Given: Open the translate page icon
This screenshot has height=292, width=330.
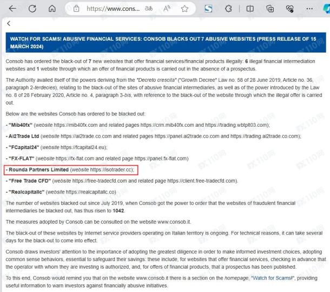Looking at the screenshot, I should point(149,9).
